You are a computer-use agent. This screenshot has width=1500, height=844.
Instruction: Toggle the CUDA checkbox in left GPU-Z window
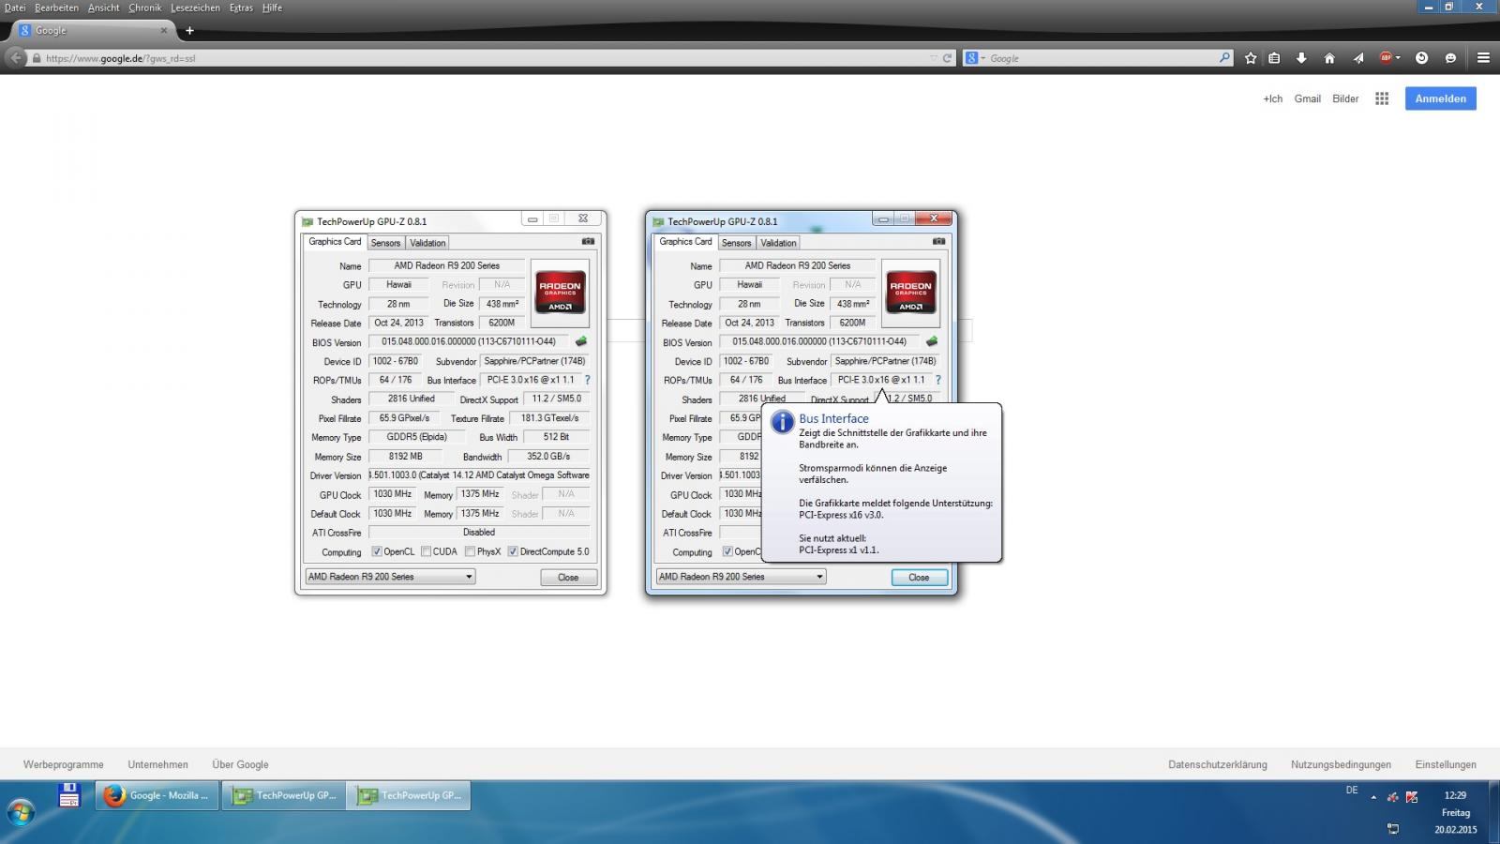click(427, 551)
